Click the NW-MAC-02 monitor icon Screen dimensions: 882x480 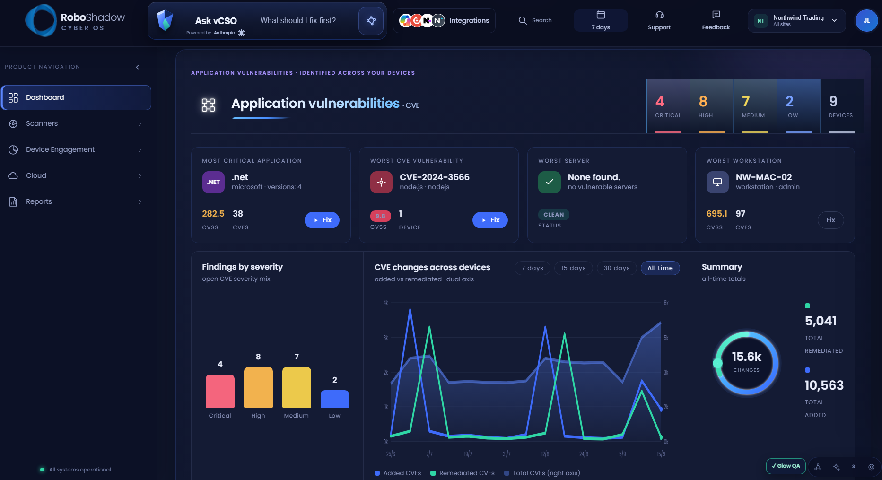717,182
